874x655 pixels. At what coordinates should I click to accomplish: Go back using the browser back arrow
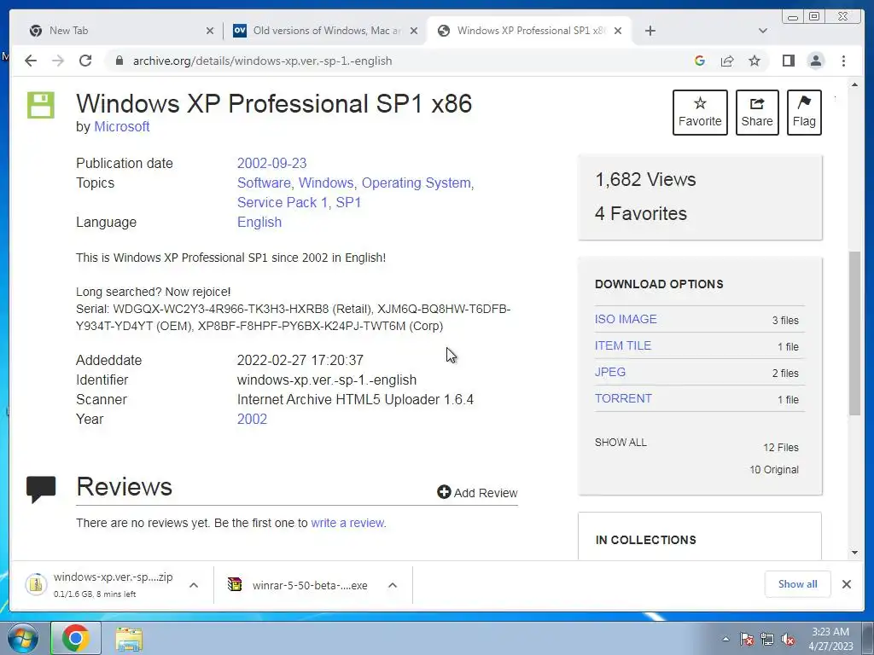pos(31,61)
